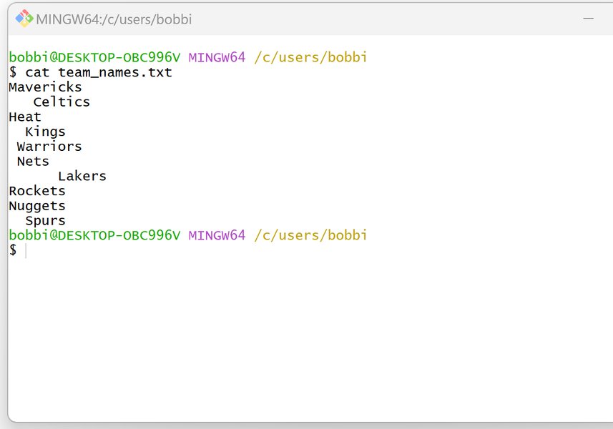
Task: Click the Lakers line
Action: point(82,176)
